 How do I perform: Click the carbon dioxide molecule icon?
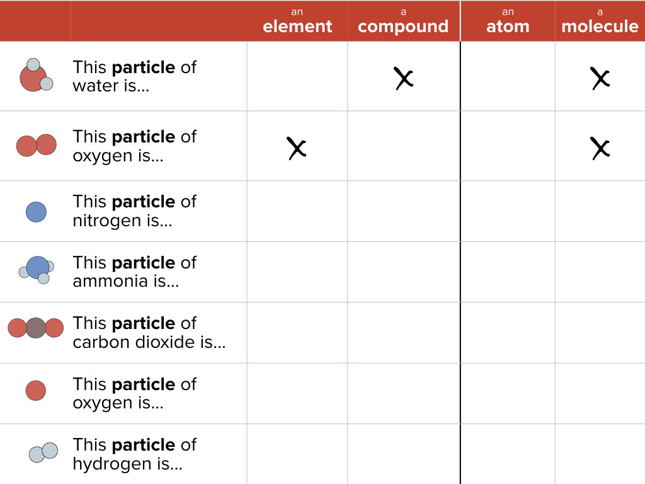tap(36, 328)
